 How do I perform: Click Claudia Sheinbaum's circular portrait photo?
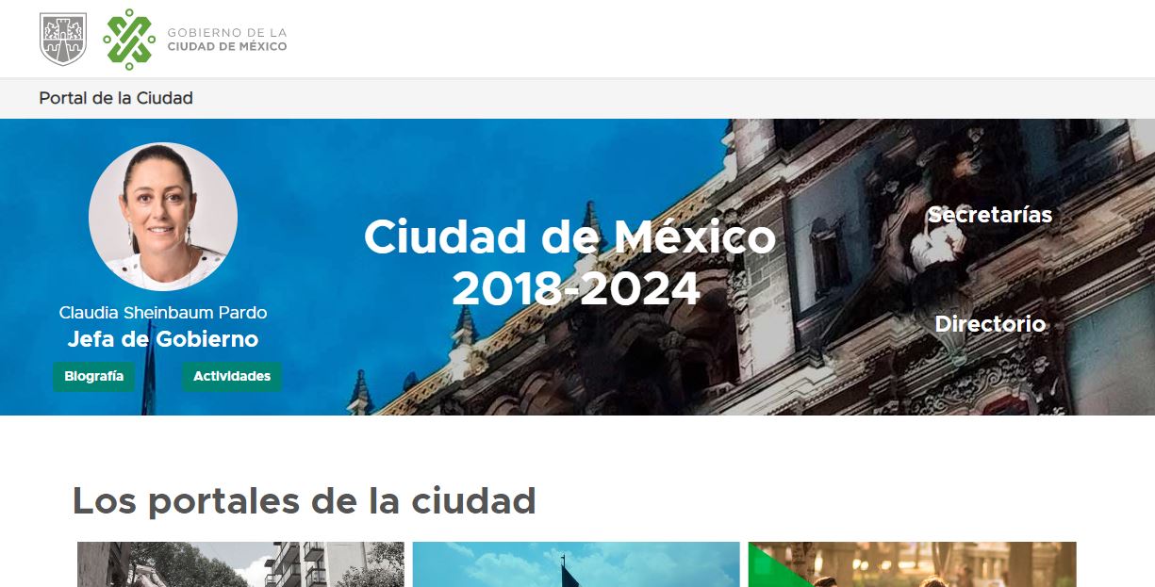pyautogui.click(x=163, y=216)
